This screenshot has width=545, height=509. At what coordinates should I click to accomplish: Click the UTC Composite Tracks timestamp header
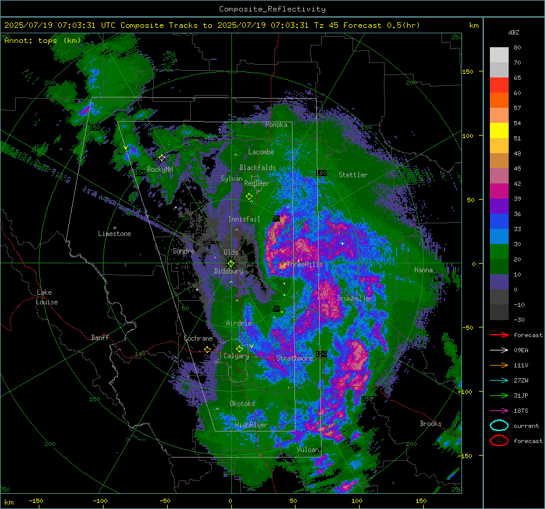[212, 25]
